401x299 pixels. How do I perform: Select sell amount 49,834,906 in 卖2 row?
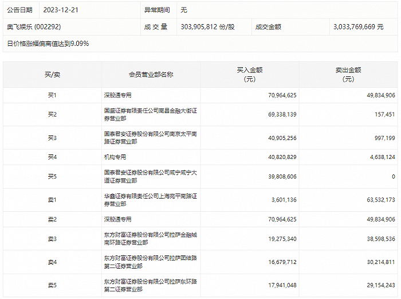coord(381,220)
